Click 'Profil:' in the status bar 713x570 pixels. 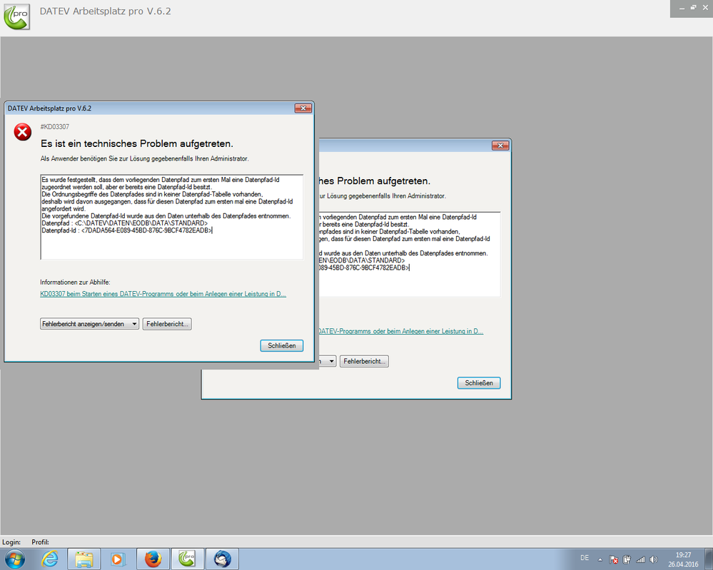[41, 541]
